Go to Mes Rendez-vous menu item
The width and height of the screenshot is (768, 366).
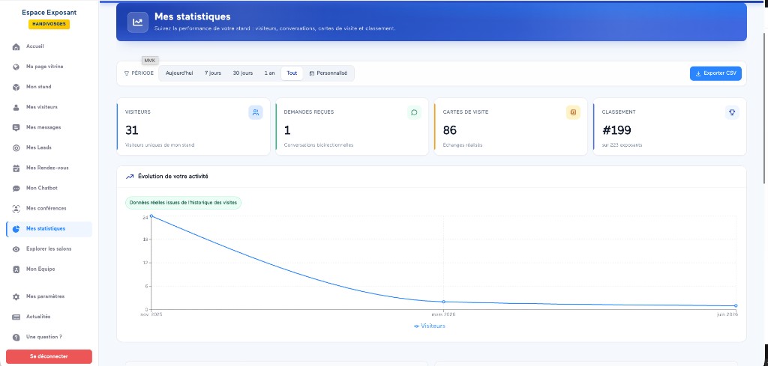coord(49,168)
